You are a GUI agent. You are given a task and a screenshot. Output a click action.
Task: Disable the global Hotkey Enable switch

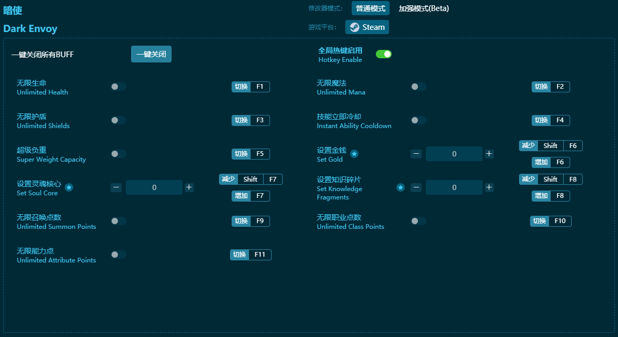384,54
